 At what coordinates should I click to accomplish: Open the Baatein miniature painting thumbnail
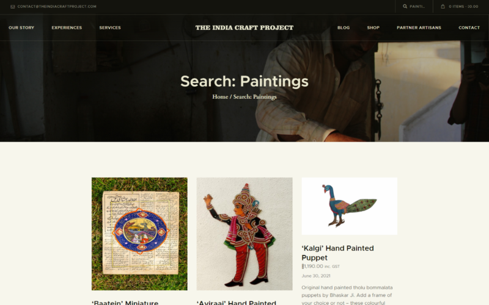[139, 234]
